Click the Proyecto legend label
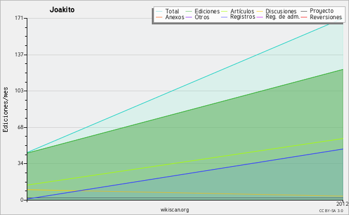 (x=322, y=11)
